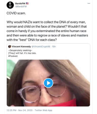Click the tweet paragraph about NAZIs and DNA
Image resolution: width=97 pixels, height=114 pixels.
click(47, 31)
